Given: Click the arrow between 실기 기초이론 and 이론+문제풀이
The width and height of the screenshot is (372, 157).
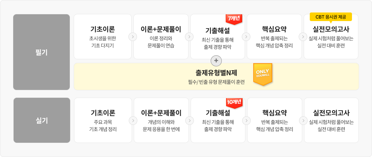Looking at the screenshot, I should [133, 120].
